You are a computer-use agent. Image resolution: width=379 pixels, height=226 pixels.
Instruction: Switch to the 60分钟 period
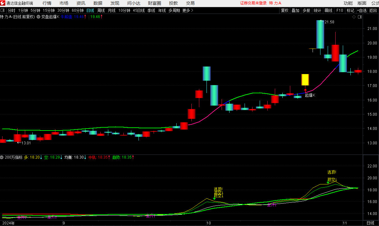[x=78, y=10]
